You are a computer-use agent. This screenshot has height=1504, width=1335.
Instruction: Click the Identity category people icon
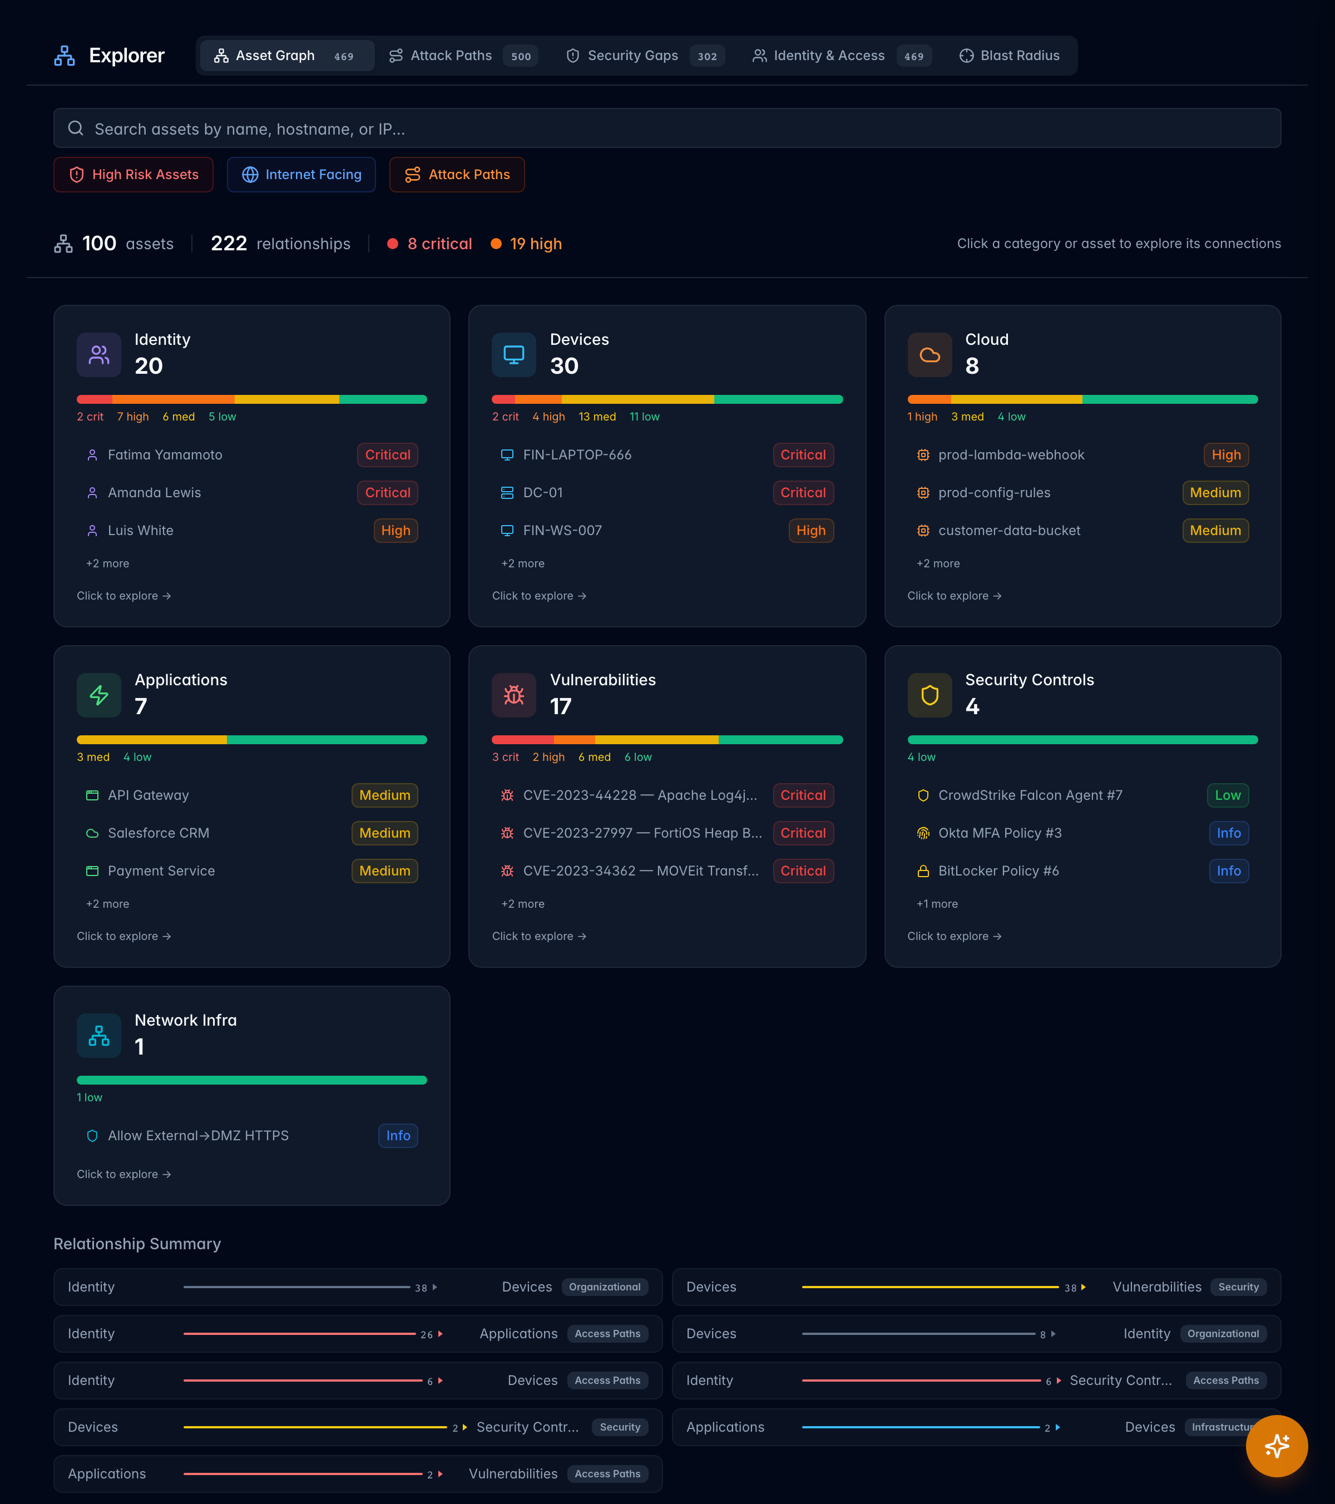(98, 355)
